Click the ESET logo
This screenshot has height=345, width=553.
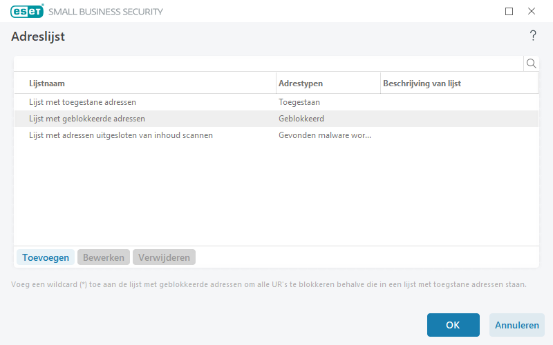tap(27, 11)
